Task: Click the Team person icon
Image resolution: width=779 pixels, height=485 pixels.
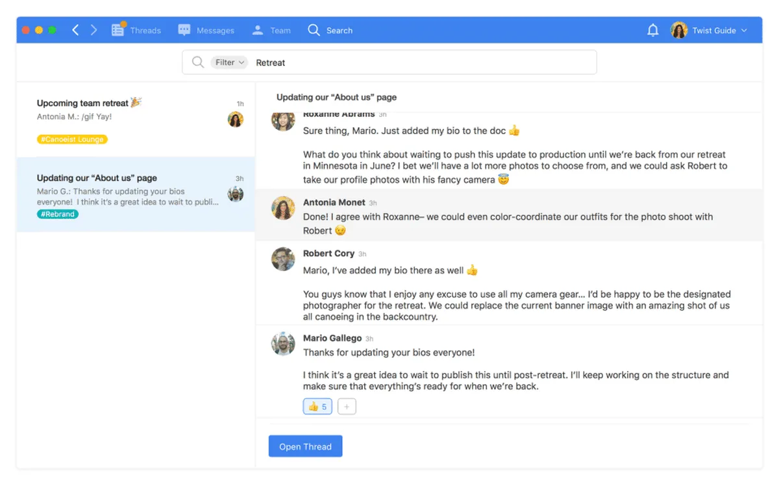Action: click(x=258, y=30)
